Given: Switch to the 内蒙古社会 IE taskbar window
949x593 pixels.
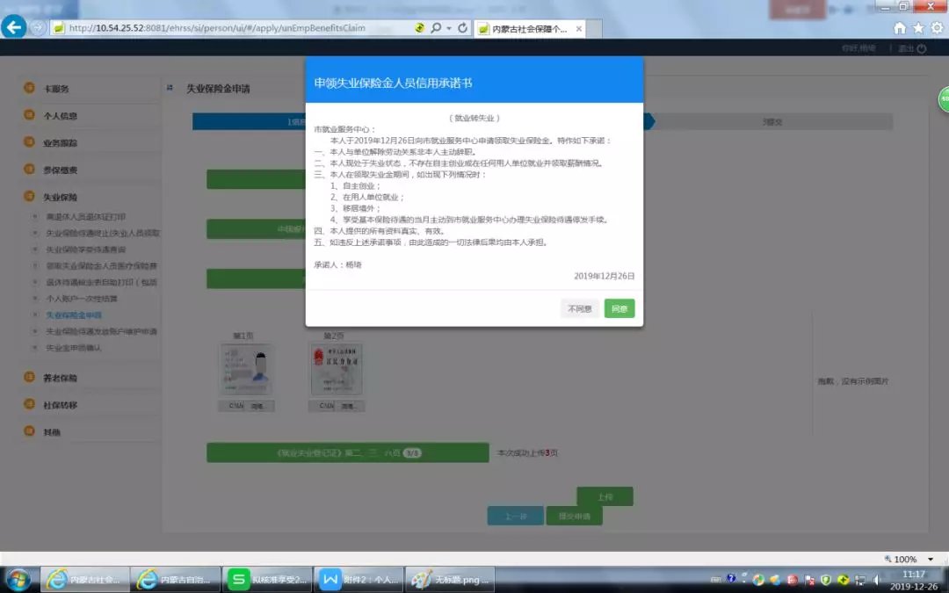Looking at the screenshot, I should point(84,580).
